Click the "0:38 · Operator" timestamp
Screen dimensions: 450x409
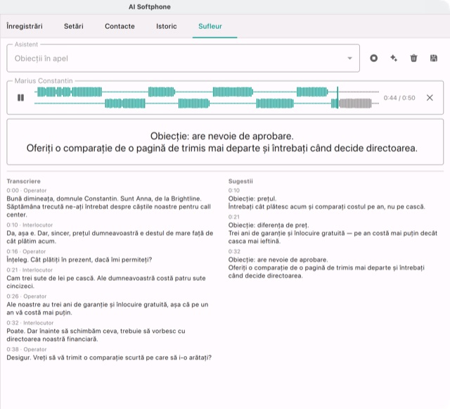(x=27, y=349)
